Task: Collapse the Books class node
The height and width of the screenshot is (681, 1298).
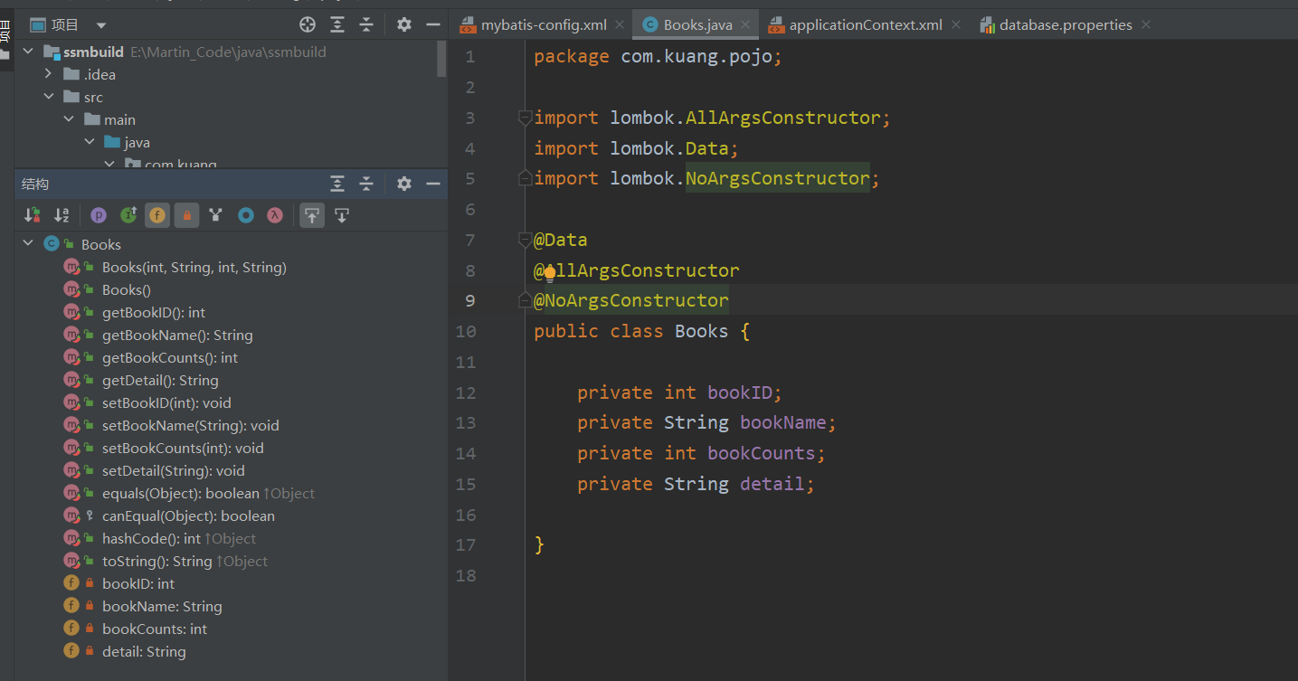Action: click(28, 243)
